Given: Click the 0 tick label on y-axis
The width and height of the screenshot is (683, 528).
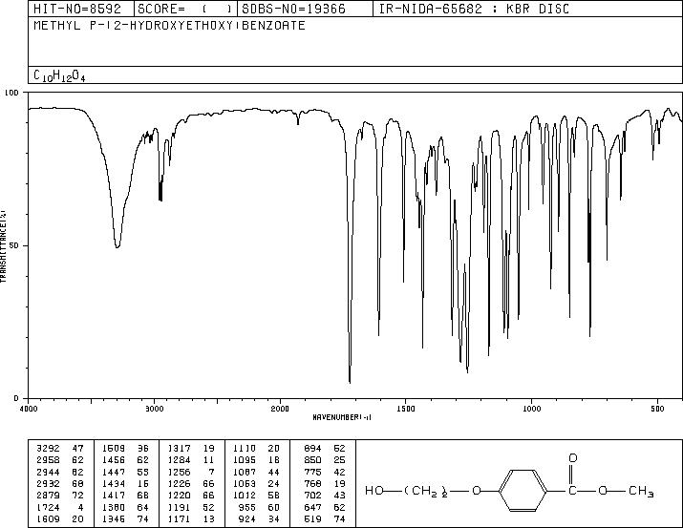Looking at the screenshot, I should click(x=16, y=398).
